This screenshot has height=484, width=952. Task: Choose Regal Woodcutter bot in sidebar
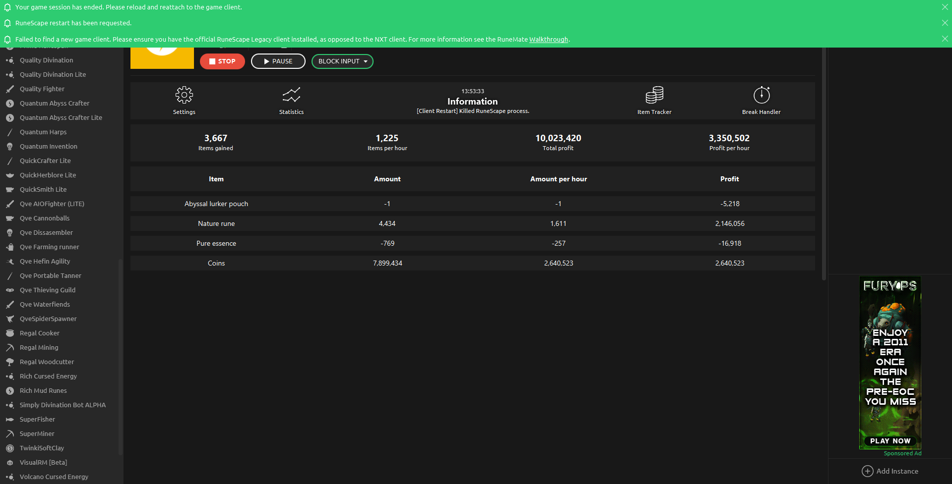point(47,362)
